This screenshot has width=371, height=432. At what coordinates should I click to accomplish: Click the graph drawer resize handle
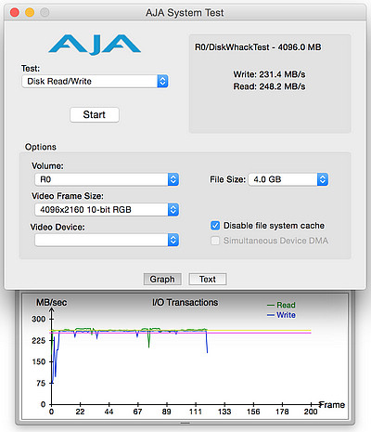(x=185, y=423)
